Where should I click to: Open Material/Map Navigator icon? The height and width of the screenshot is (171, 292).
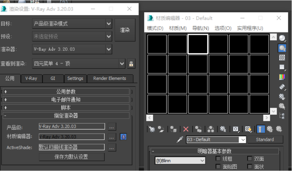point(282,116)
